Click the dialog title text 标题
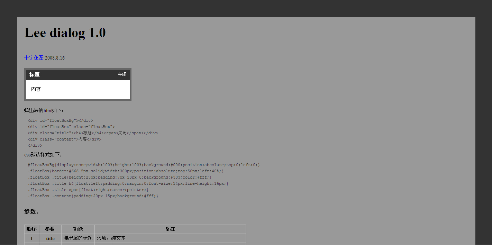 tap(34, 75)
